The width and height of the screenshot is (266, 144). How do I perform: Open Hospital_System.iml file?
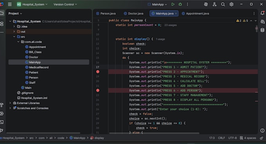[32, 98]
